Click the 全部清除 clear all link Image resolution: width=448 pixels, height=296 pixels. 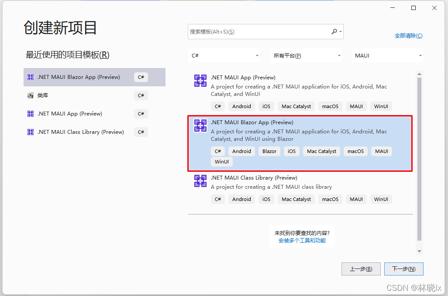tap(408, 36)
